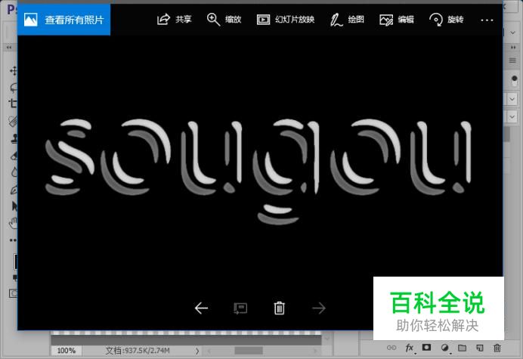Select Photoshop Crop tool
This screenshot has height=359, width=523.
[14, 103]
